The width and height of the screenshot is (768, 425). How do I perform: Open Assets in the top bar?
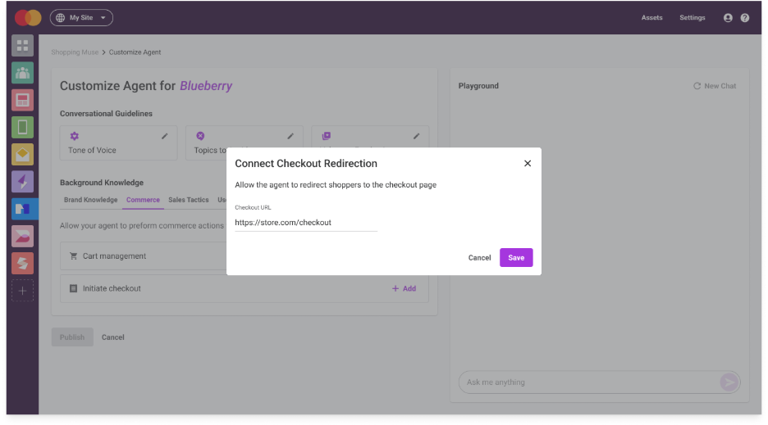pyautogui.click(x=651, y=18)
